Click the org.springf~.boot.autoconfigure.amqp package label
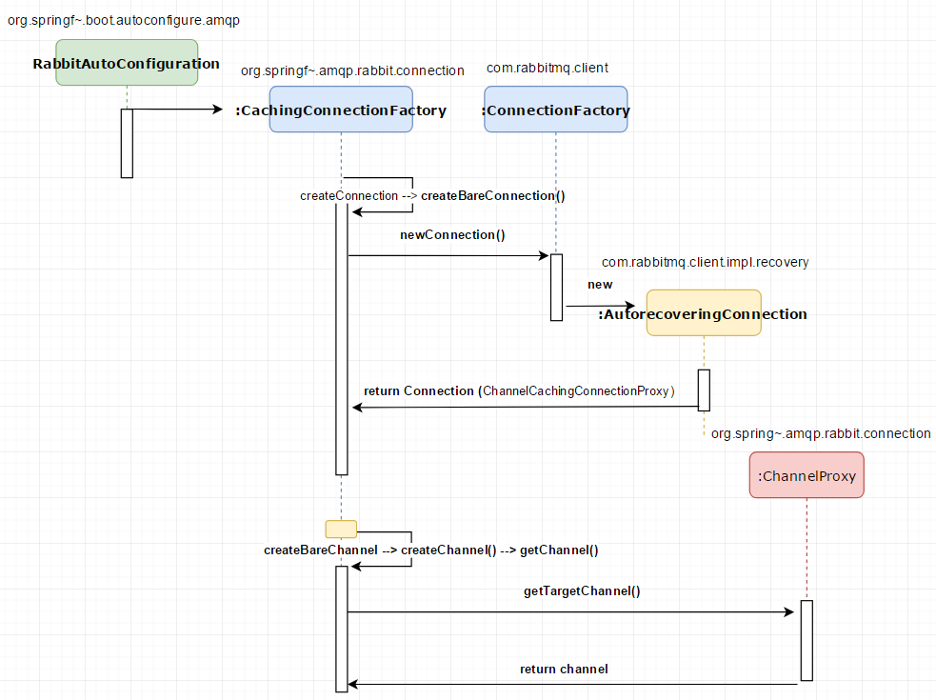 click(124, 20)
